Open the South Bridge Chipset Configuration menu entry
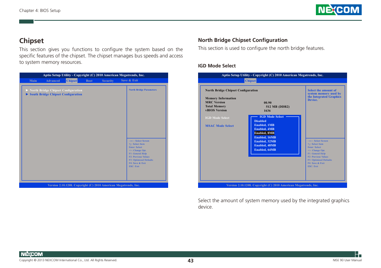Viewport: 381px width, 268px height. tap(56, 95)
